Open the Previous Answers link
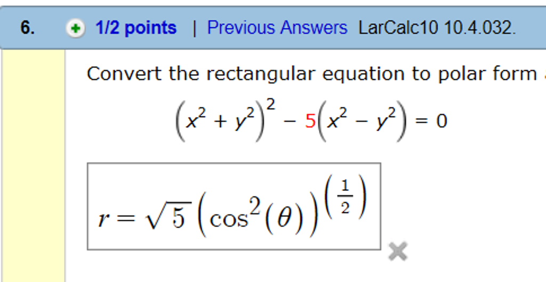Viewport: 546px width, 282px height. [277, 28]
